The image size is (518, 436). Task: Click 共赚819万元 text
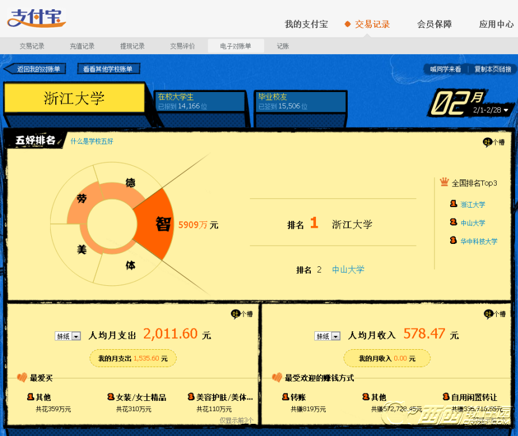(x=308, y=410)
